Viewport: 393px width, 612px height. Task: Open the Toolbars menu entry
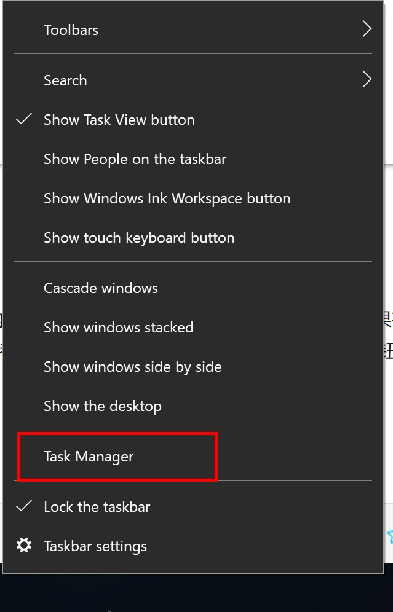[x=71, y=29]
